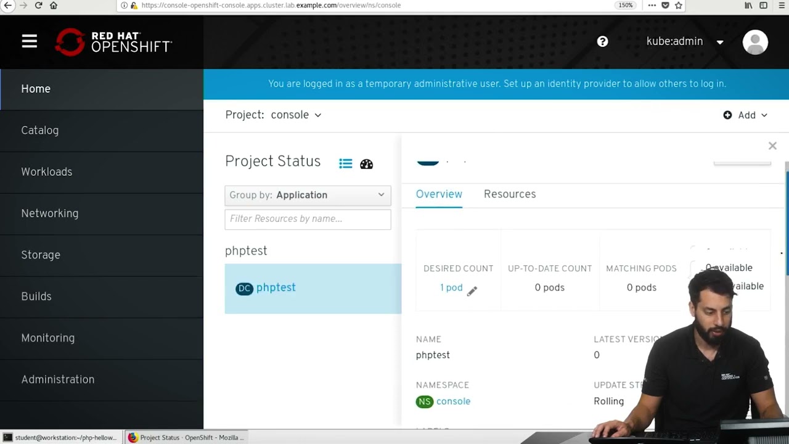The height and width of the screenshot is (444, 789).
Task: Show site information via the circled i icon
Action: (x=124, y=5)
